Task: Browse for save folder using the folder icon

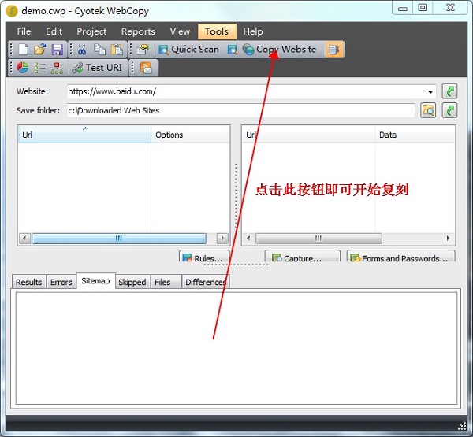Action: pos(427,110)
